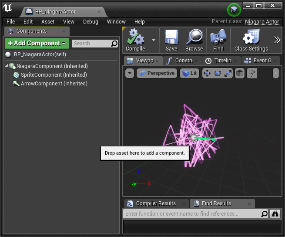Open Class Settings in the toolbar
Screen dimensions: 285x237
251,40
